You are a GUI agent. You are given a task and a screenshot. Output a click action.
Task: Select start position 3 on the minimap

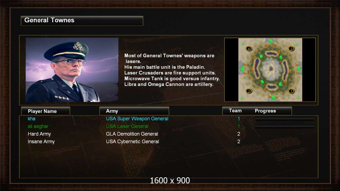[x=291, y=48]
